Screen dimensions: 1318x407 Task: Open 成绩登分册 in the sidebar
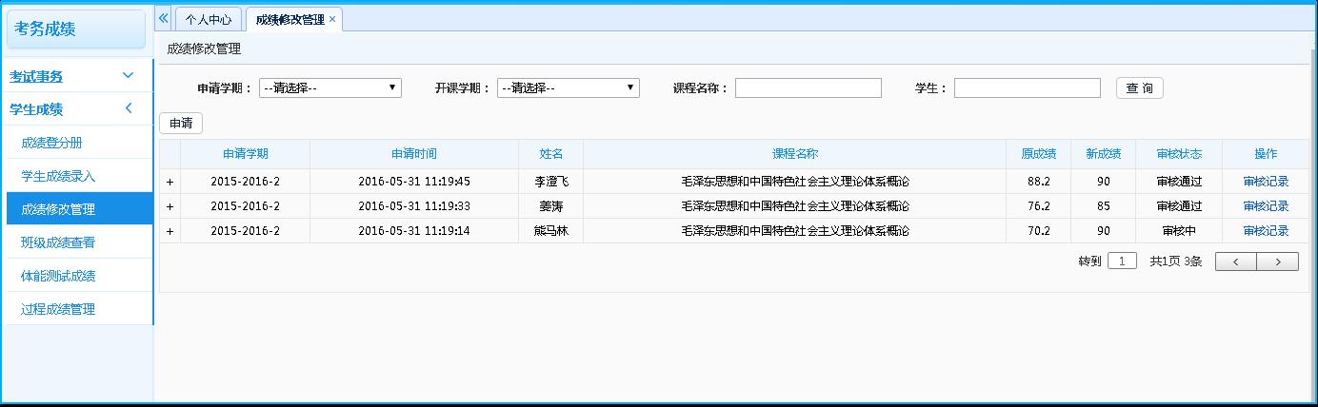pos(65,143)
